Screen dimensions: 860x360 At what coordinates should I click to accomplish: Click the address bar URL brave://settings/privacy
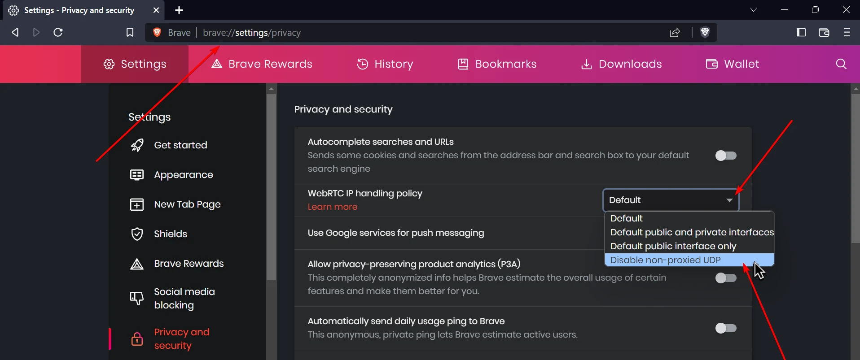[x=252, y=33]
